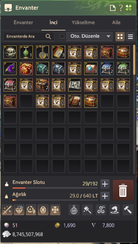This screenshot has height=244, width=138.
Task: Switch to the Yükseltme tab
Action: click(x=83, y=22)
